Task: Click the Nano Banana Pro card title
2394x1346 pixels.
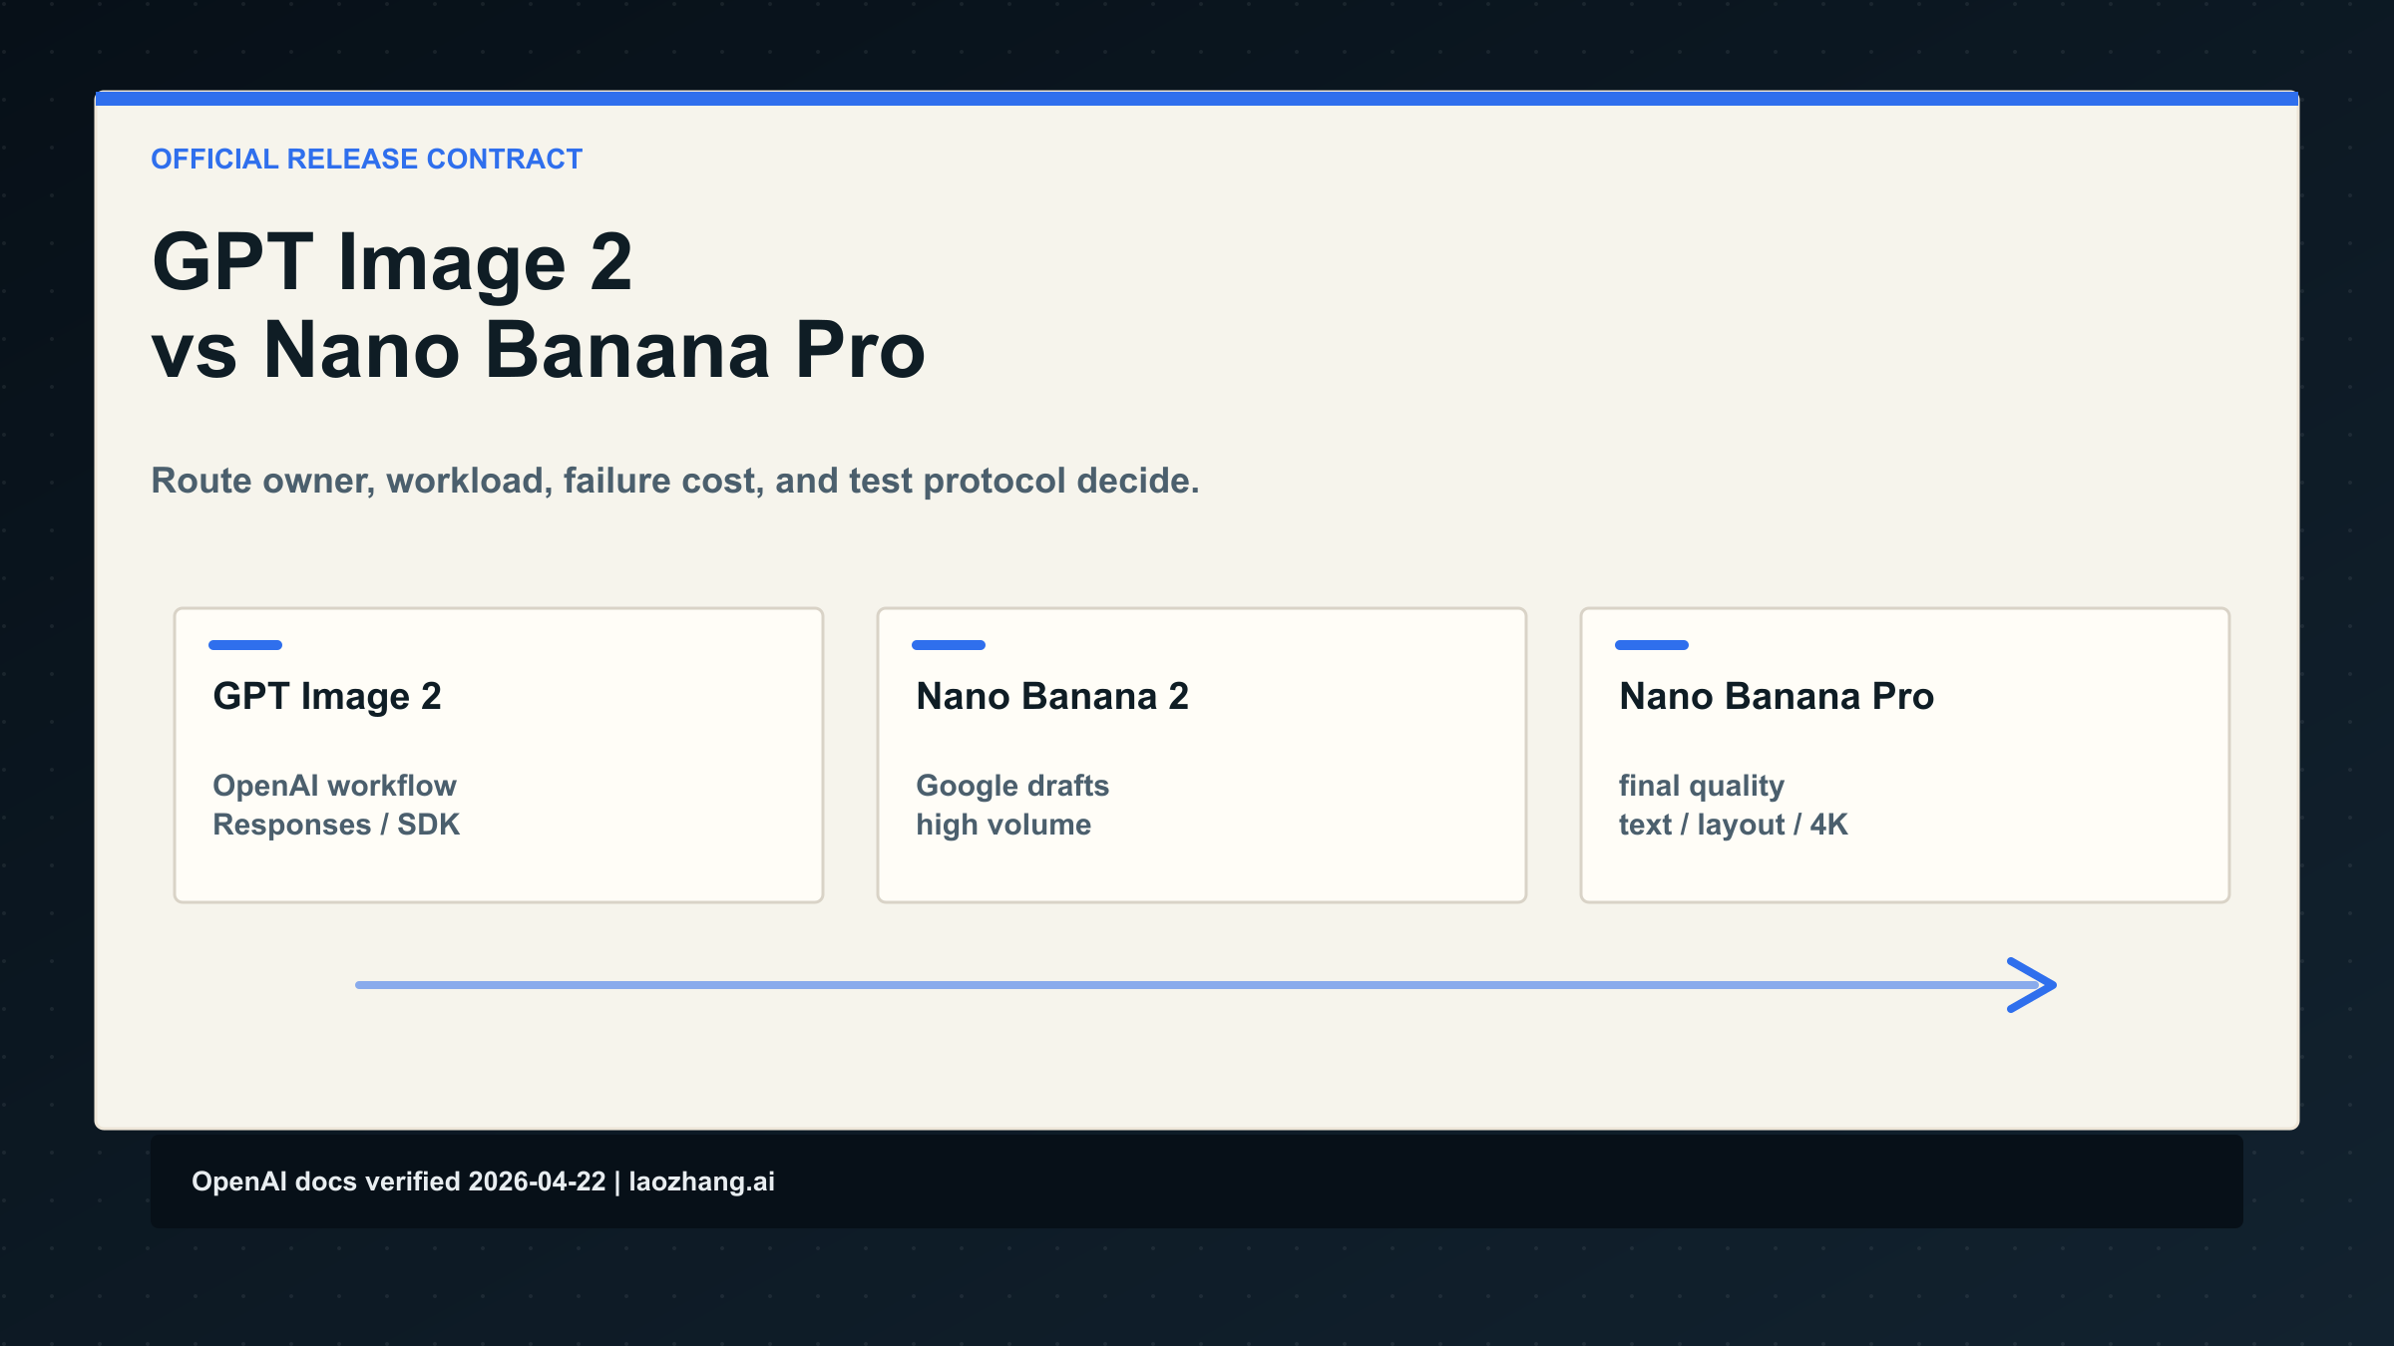Action: tap(1776, 696)
